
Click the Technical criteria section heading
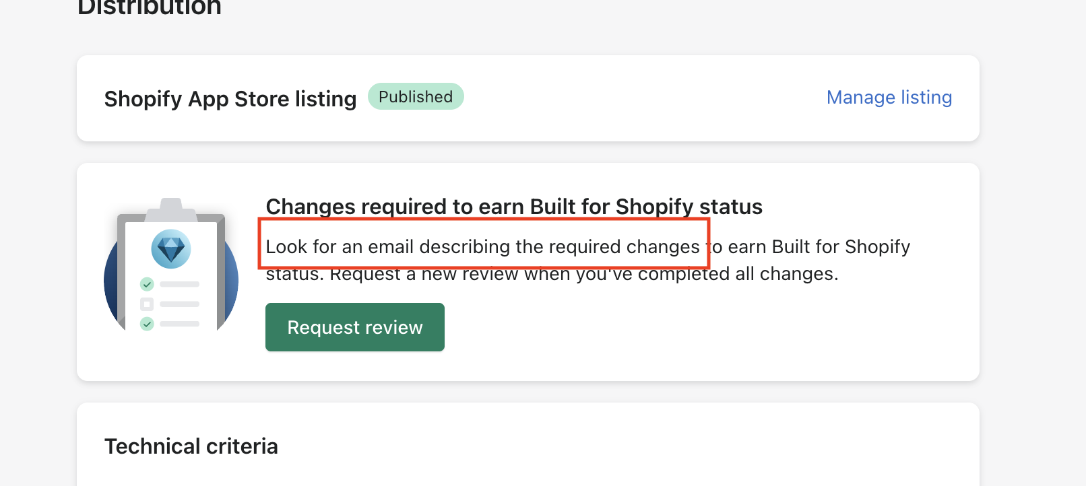click(x=191, y=446)
